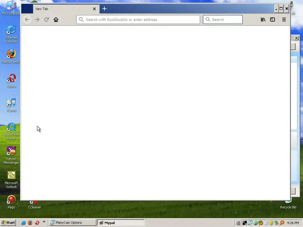Viewport: 303px width, 227px height.
Task: Click the taskbar clock 4:26 PM
Action: coord(293,223)
